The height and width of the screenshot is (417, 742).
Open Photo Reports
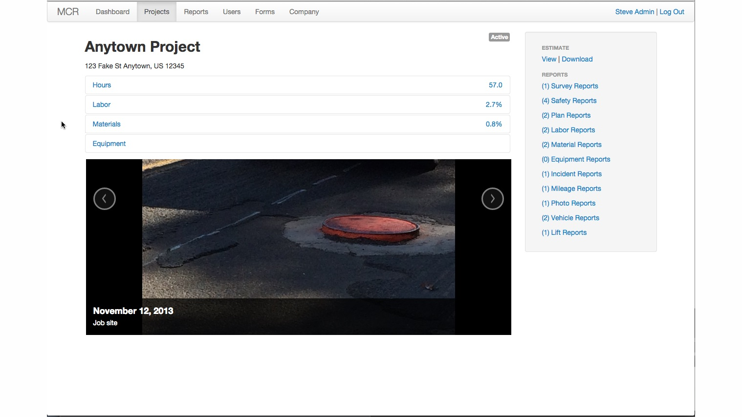tap(568, 203)
